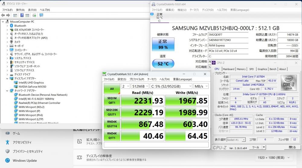
Task: Collapse the MouseComputer-PC root node
Action: (3, 21)
